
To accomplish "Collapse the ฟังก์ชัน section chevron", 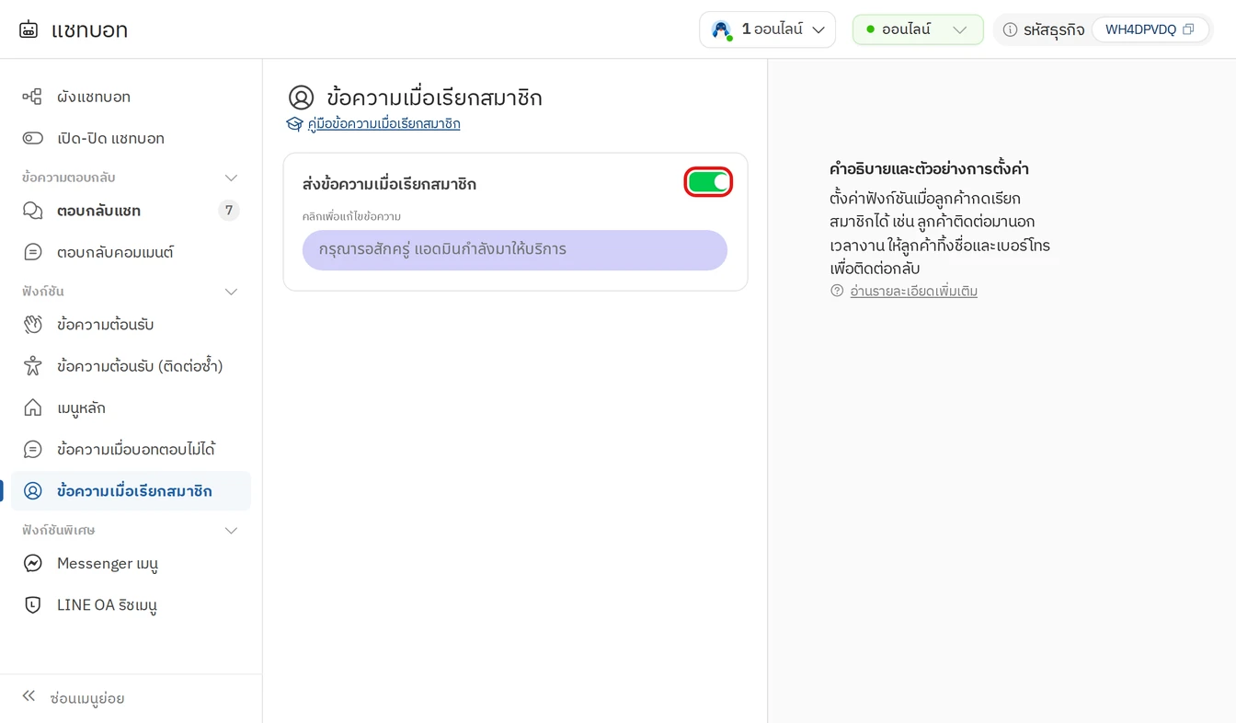I will coord(231,292).
